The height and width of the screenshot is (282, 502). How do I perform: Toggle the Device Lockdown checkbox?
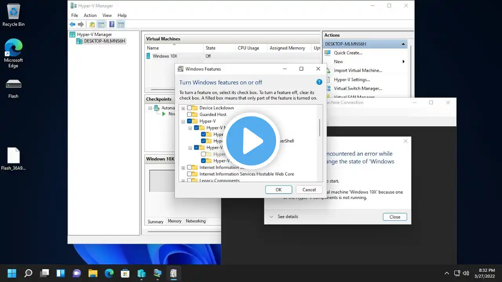click(x=189, y=108)
